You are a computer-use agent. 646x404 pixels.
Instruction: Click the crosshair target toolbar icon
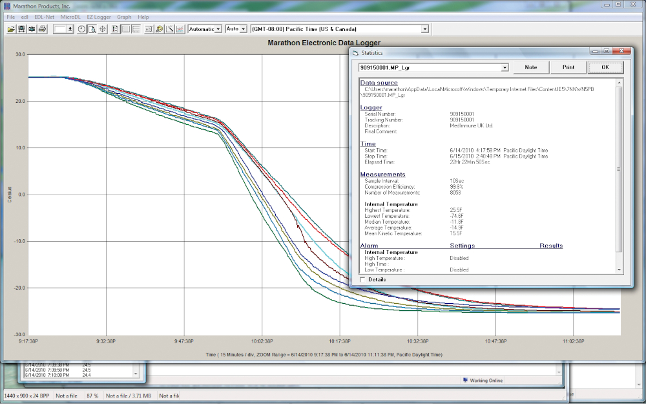coord(103,29)
